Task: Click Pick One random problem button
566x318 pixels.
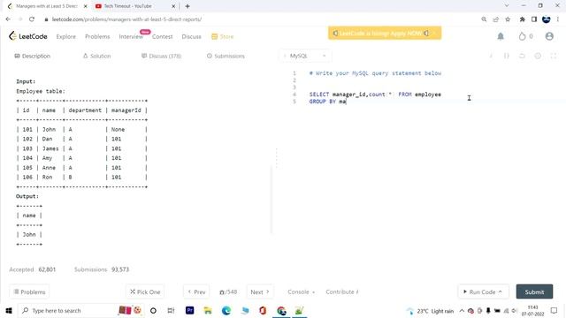Action: [x=145, y=291]
